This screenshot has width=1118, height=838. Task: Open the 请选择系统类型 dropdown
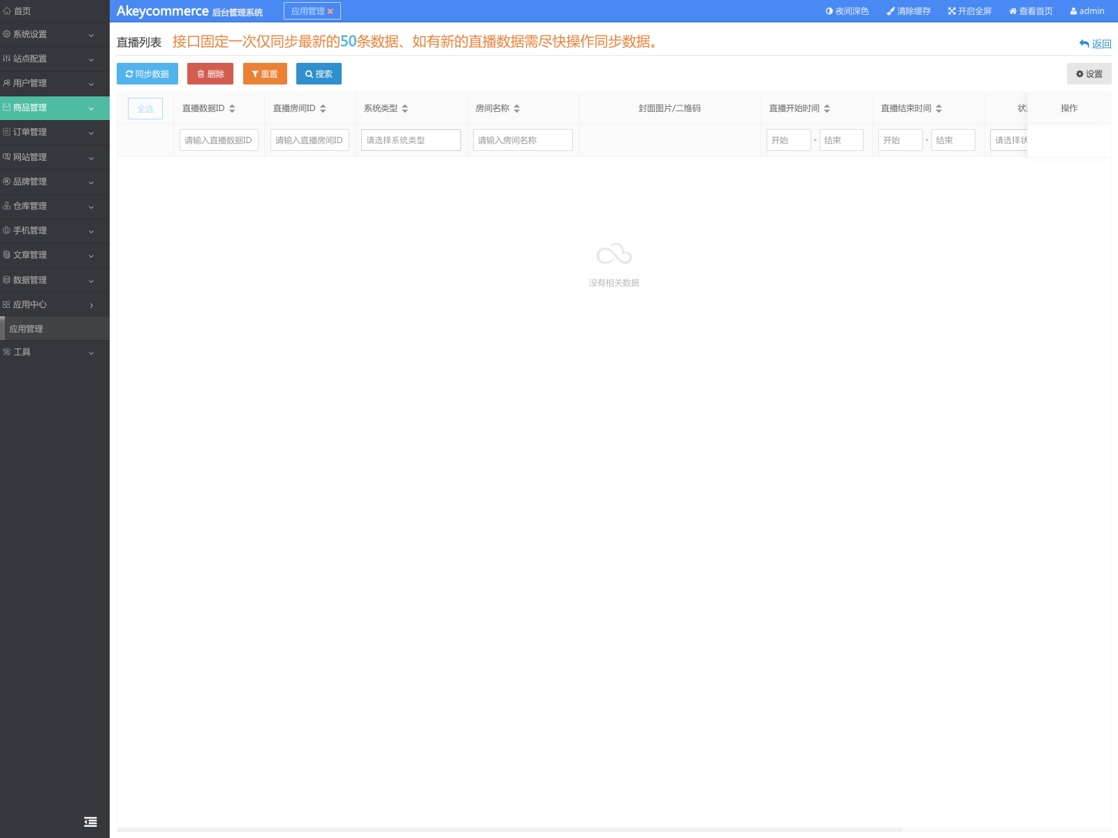point(411,140)
